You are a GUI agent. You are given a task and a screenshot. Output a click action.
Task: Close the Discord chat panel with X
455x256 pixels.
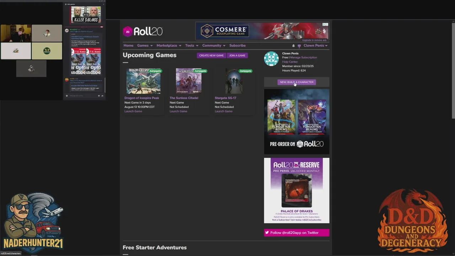pyautogui.click(x=103, y=4)
